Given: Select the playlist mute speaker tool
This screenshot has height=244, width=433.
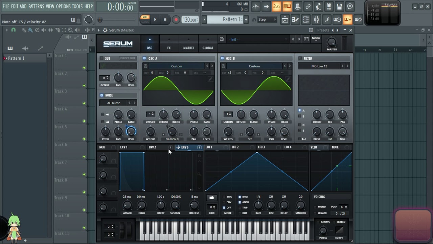Looking at the screenshot, I should 44,30.
